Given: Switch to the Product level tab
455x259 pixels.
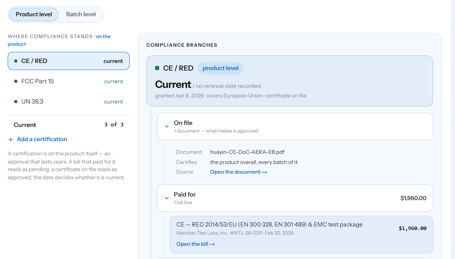Looking at the screenshot, I should click(34, 14).
